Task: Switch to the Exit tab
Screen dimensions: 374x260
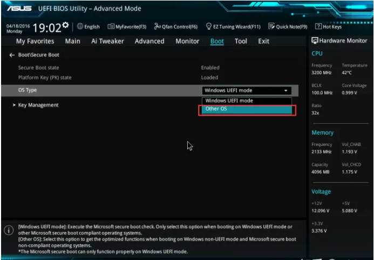Action: click(x=263, y=41)
